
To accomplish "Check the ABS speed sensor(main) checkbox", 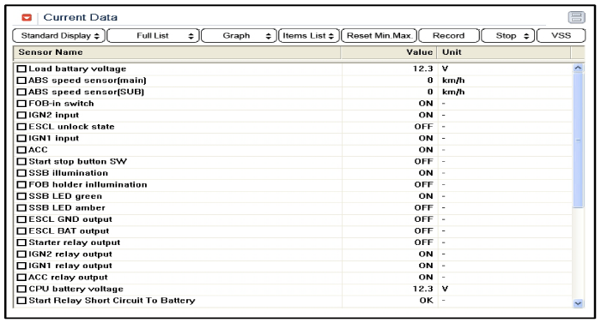I will click(x=21, y=81).
